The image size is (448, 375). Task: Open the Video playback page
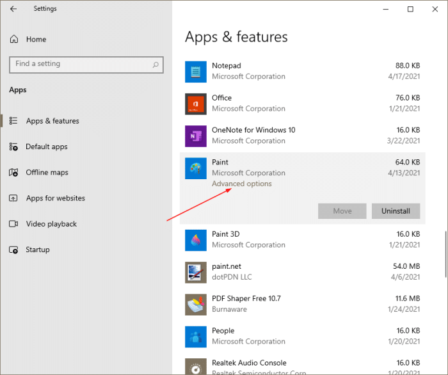51,224
